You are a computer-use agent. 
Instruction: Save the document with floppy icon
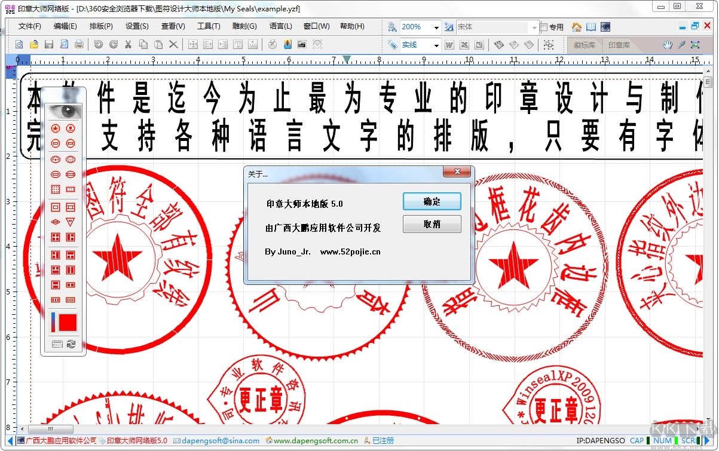pyautogui.click(x=49, y=45)
